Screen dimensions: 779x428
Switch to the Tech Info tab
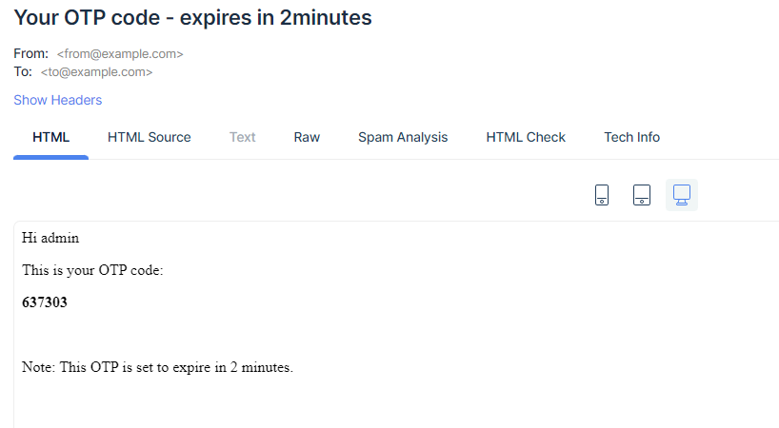[631, 137]
